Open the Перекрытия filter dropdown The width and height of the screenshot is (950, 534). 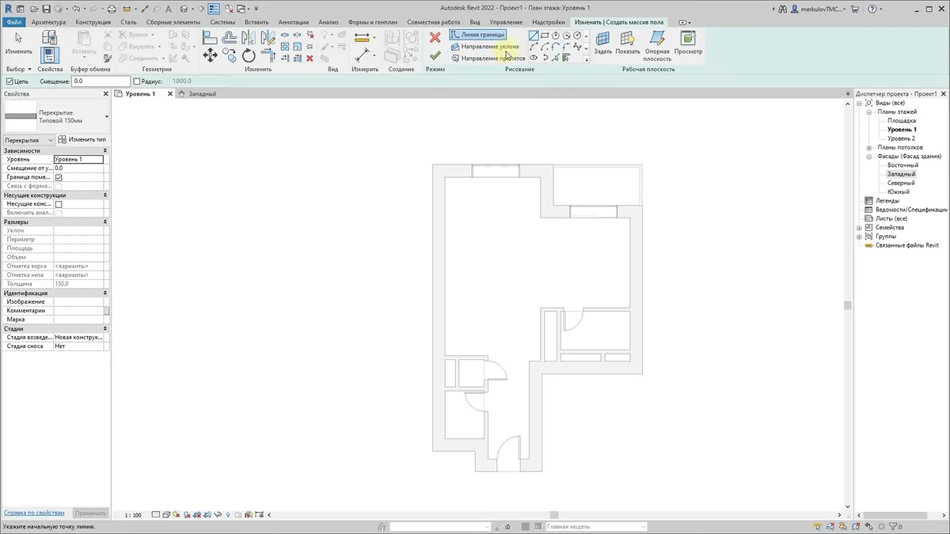28,140
